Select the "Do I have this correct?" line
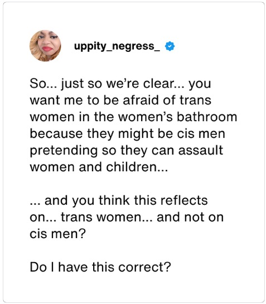266x304 pixels. point(100,267)
